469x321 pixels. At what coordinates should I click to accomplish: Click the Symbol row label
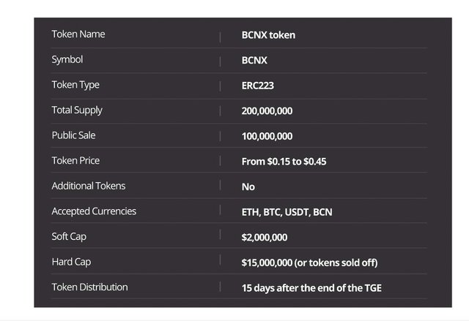point(67,60)
